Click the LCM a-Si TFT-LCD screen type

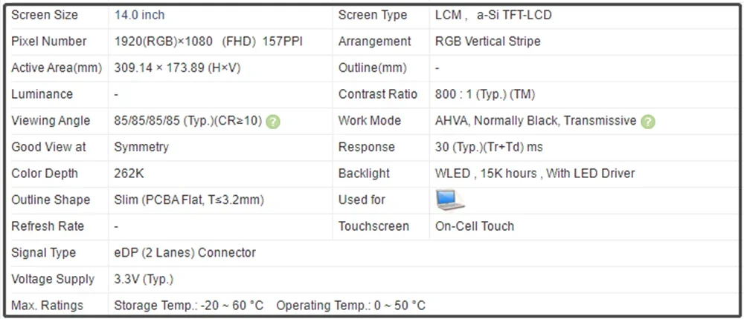tap(493, 15)
